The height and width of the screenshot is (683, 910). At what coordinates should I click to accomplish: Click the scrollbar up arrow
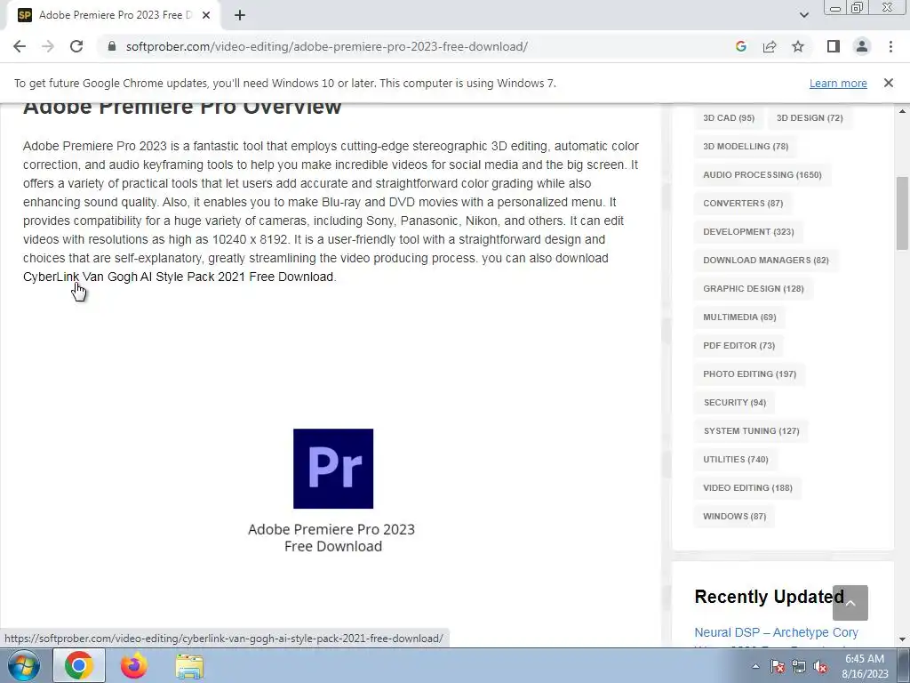click(x=902, y=111)
